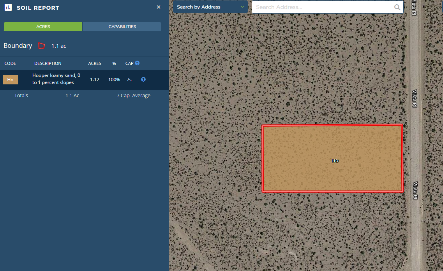Close the Soil Report panel
This screenshot has width=443, height=271.
point(159,7)
